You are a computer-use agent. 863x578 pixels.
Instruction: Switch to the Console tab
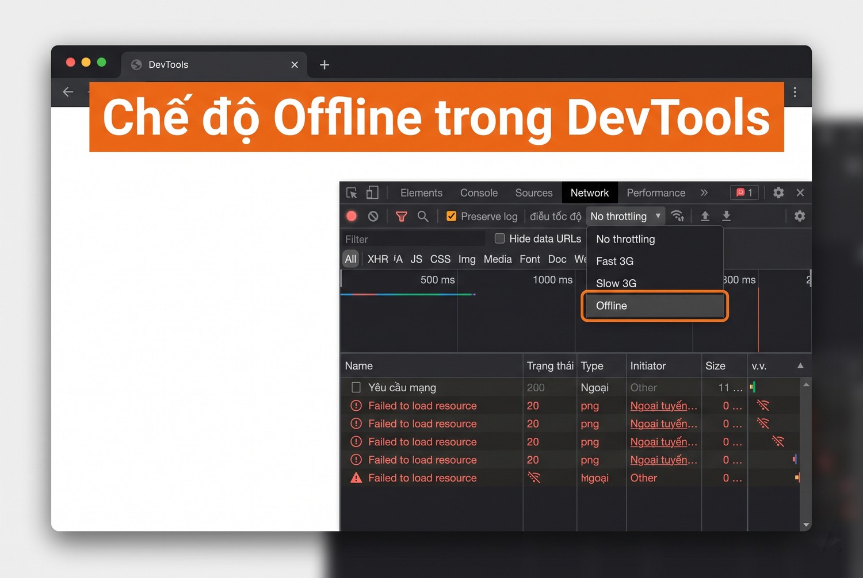[479, 193]
